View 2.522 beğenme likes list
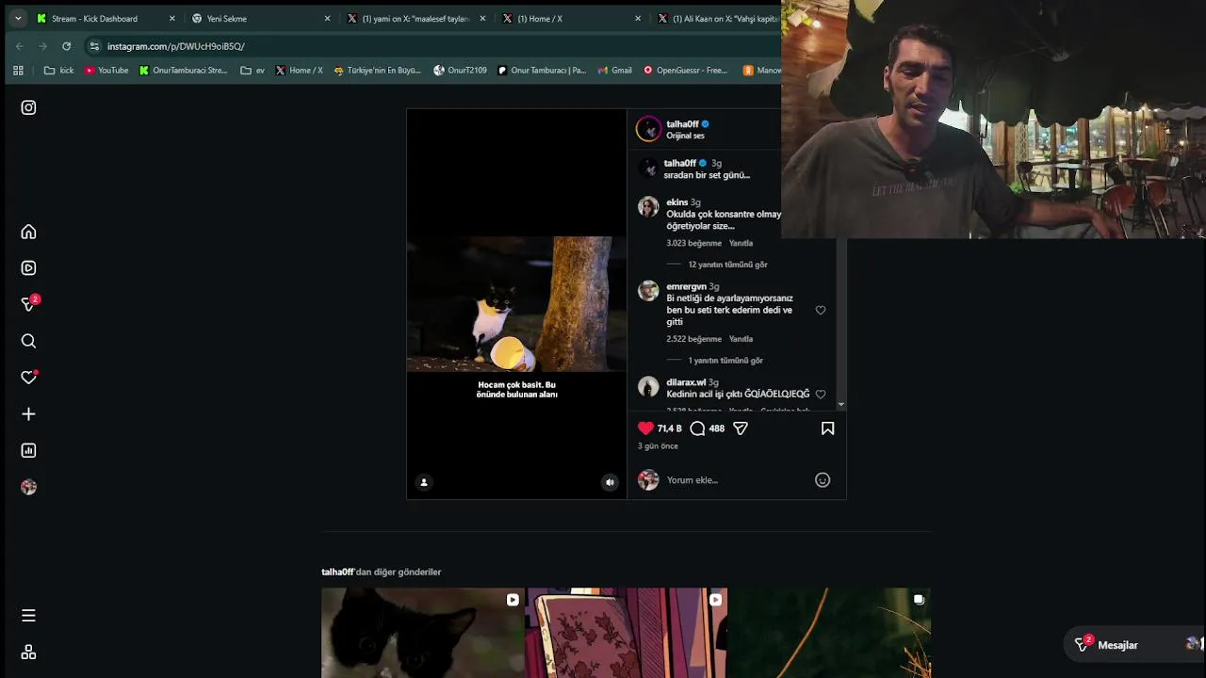The image size is (1206, 678). coord(693,339)
